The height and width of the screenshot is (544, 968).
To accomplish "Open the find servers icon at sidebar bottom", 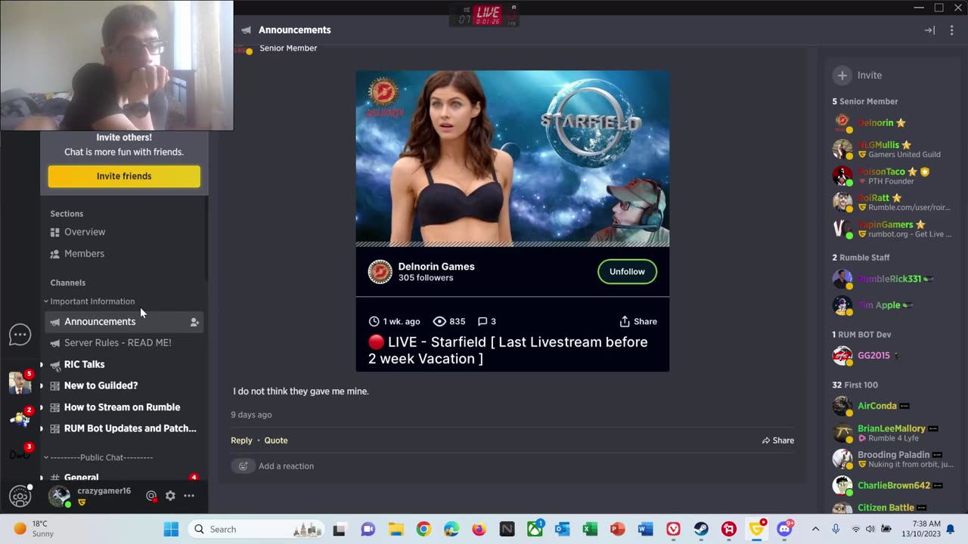I will [20, 496].
